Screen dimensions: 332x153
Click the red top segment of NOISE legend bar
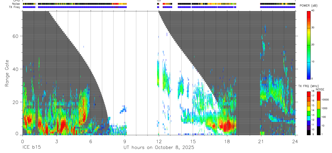[319, 96]
